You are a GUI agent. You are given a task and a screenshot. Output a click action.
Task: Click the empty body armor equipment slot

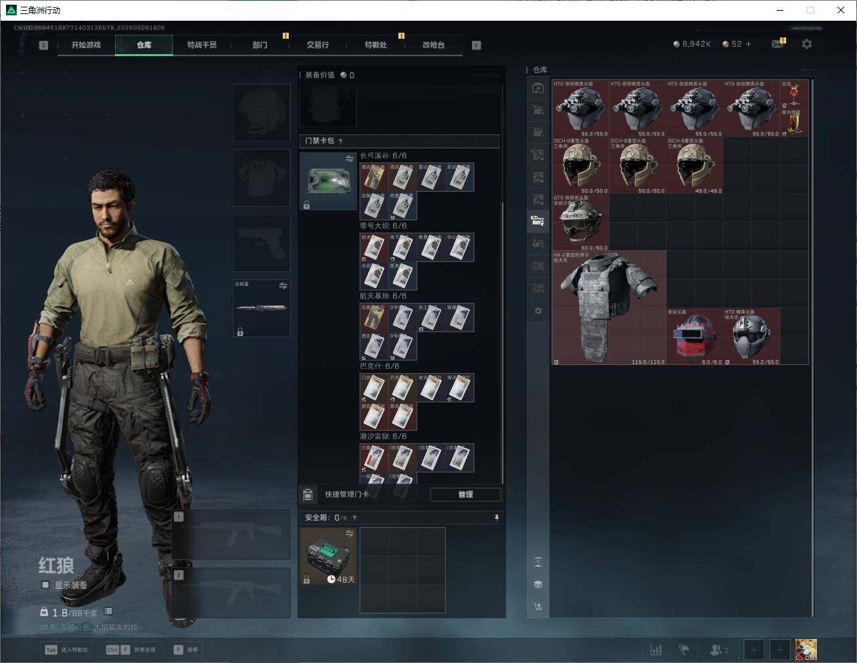point(261,177)
